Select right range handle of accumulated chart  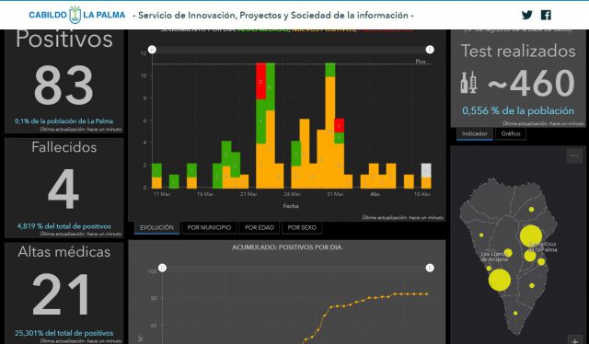(430, 268)
